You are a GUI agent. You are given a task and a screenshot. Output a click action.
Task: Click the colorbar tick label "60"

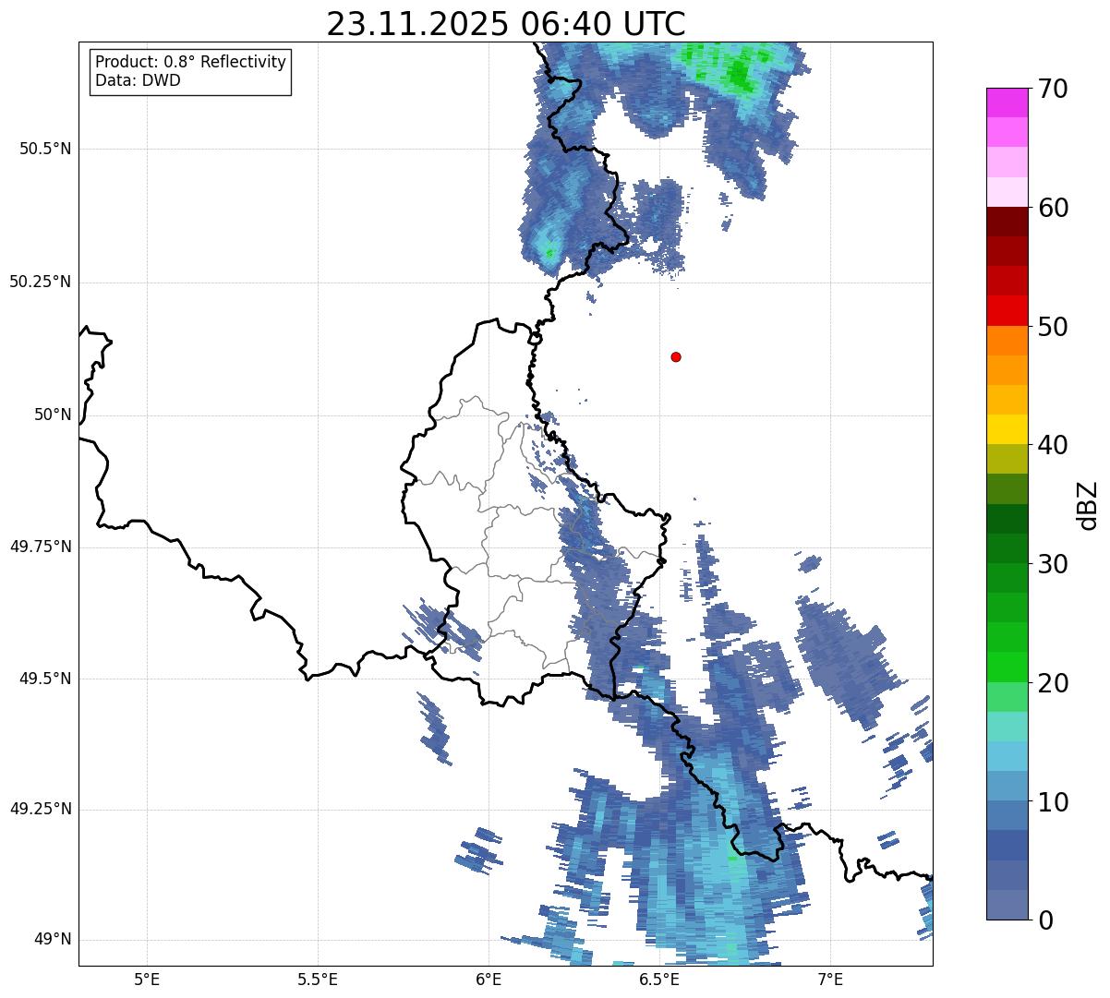tap(1053, 208)
